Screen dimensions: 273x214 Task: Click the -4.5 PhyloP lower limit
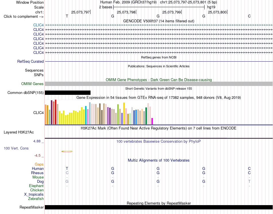click(x=37, y=156)
